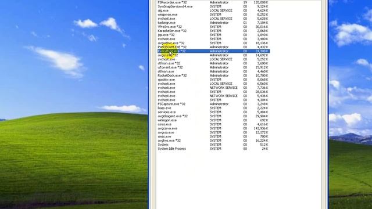Click the RocketDock.exe *32 process
This screenshot has width=372, height=209.
pyautogui.click(x=213, y=75)
